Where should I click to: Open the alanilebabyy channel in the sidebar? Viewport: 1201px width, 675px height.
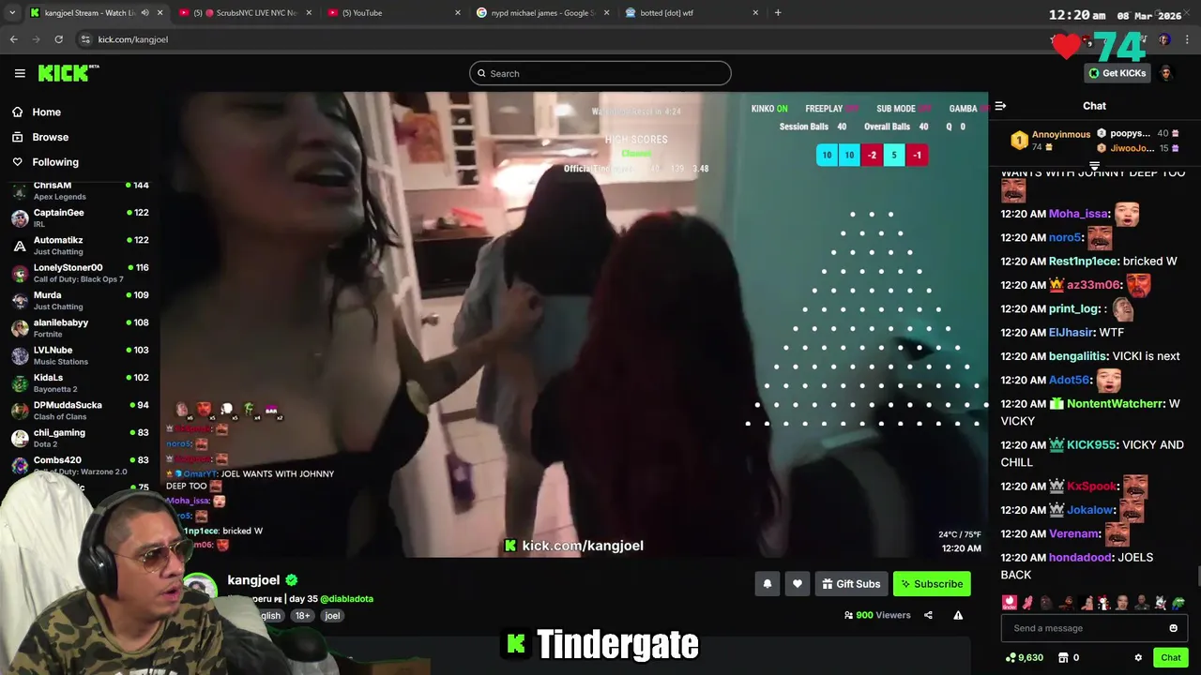pyautogui.click(x=80, y=327)
